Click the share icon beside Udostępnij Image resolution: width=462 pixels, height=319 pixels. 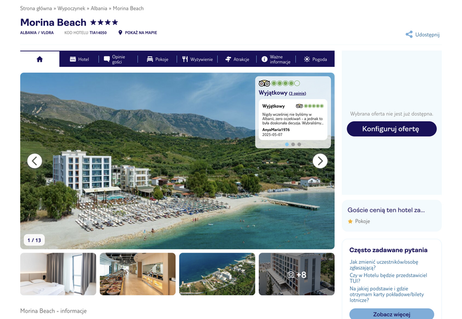coord(409,35)
